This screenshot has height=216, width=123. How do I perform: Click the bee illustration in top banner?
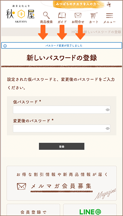click(x=109, y=4)
